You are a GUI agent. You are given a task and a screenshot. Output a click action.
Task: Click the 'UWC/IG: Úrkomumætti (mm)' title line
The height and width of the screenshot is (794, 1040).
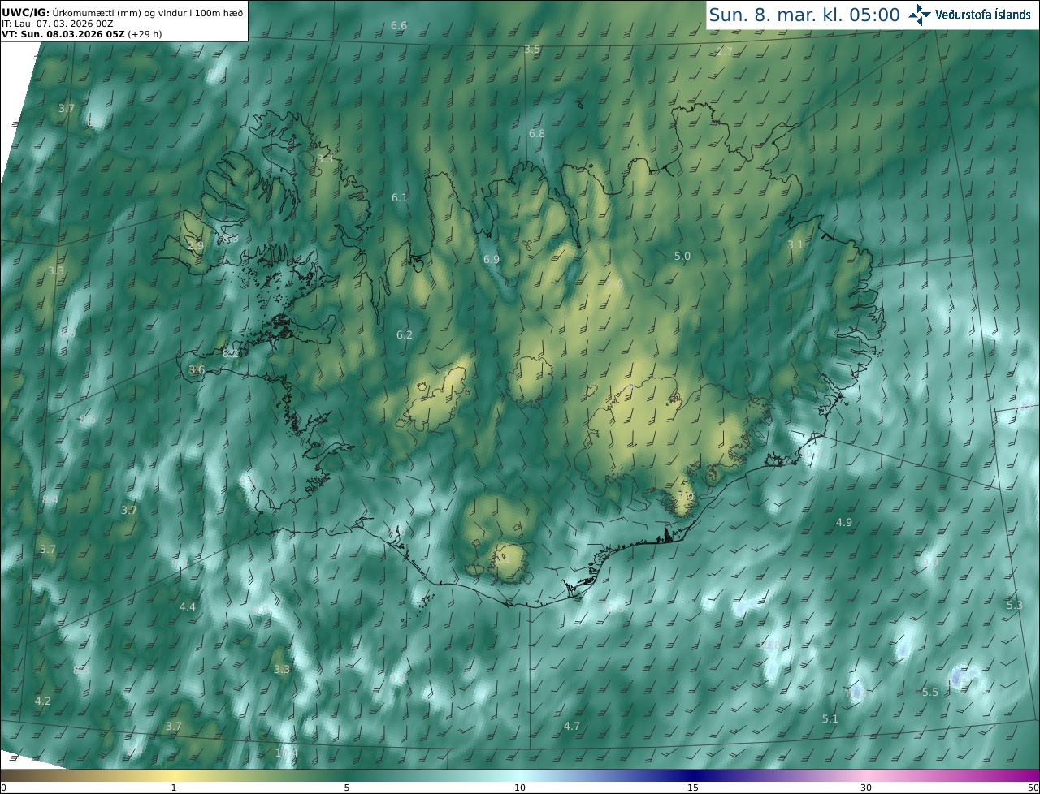[122, 11]
